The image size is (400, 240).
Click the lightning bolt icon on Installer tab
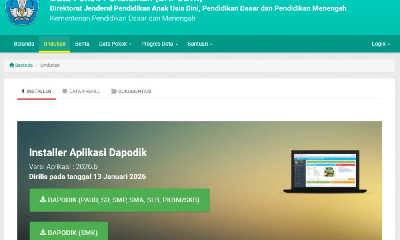(x=23, y=91)
